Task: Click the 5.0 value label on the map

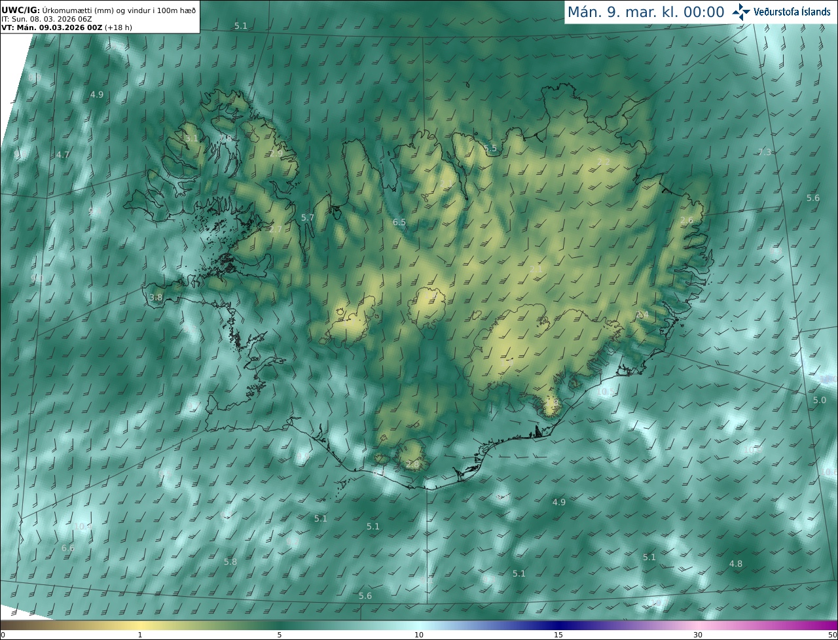Action: (820, 400)
